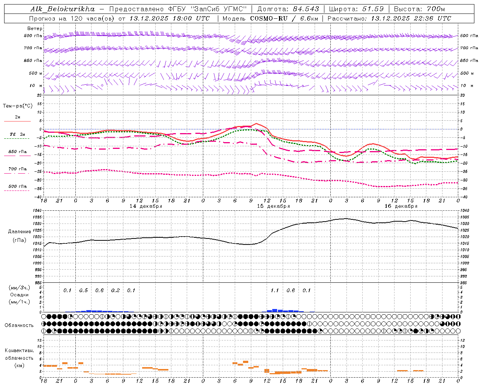Select the 'Td 2м' dew point legend entry
The height and width of the screenshot is (384, 480).
[17, 134]
